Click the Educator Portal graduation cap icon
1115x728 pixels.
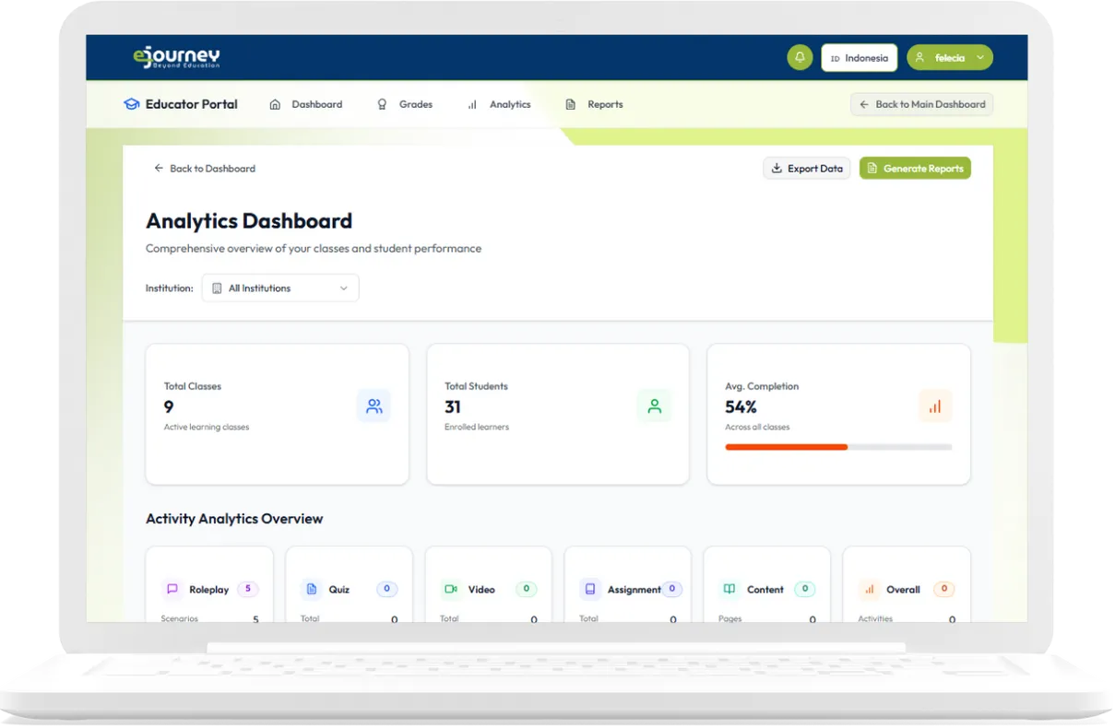click(131, 104)
